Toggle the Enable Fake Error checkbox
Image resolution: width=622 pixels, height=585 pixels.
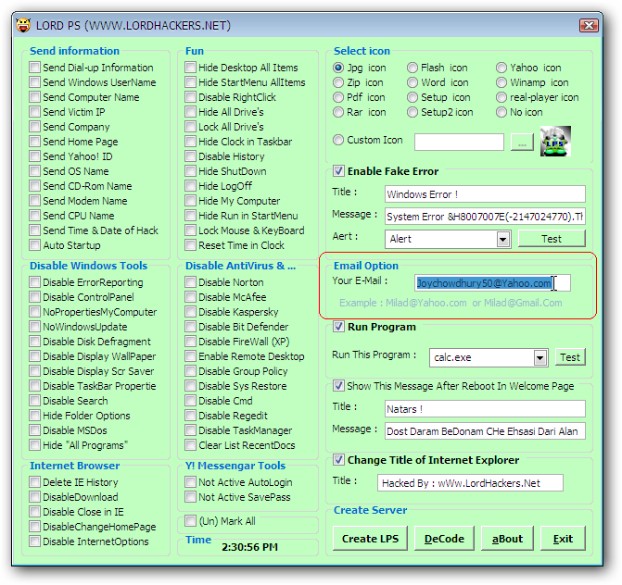pyautogui.click(x=338, y=171)
